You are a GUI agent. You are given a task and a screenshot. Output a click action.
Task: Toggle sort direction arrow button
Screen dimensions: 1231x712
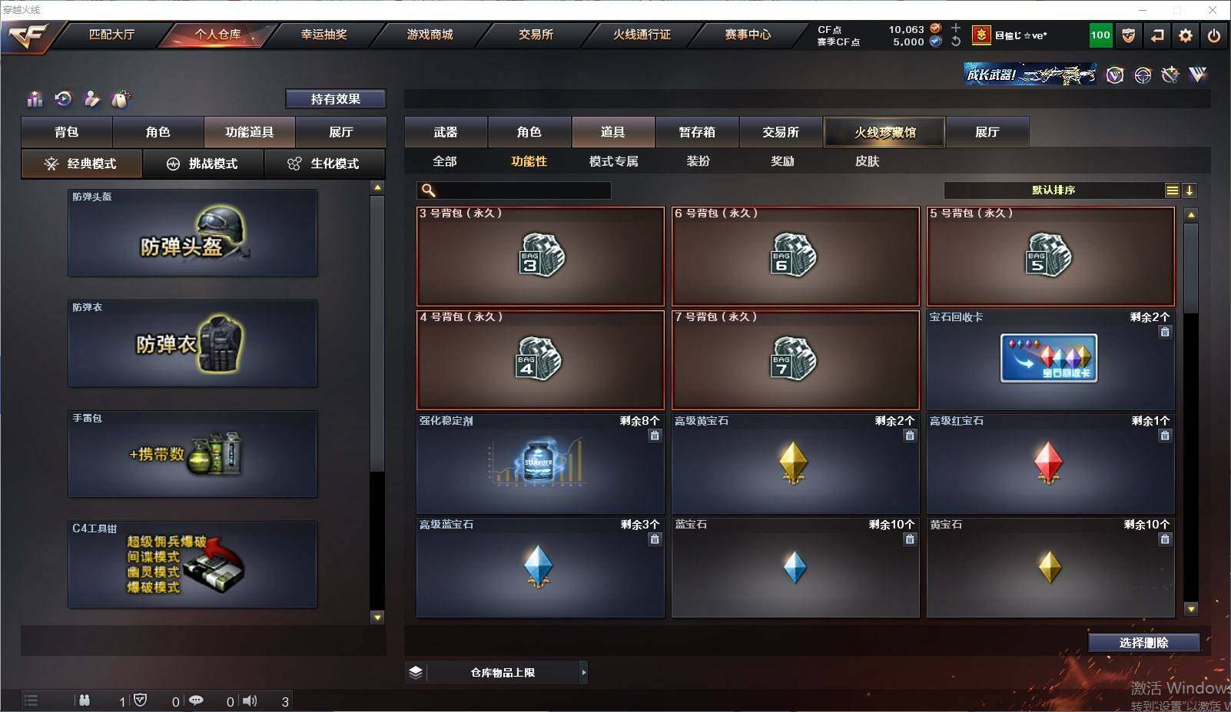pos(1190,190)
